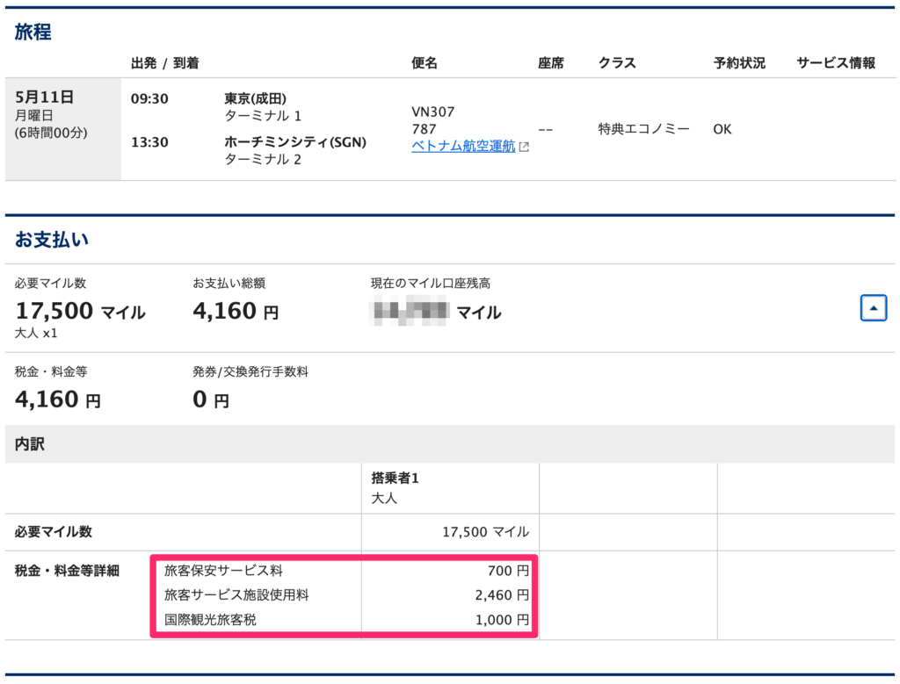The height and width of the screenshot is (684, 900).
Task: Click the 2,460 円 amount
Action: click(502, 595)
